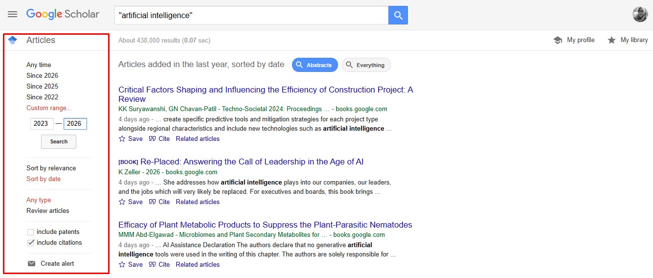
Task: Choose Custom range option
Action: [x=49, y=108]
